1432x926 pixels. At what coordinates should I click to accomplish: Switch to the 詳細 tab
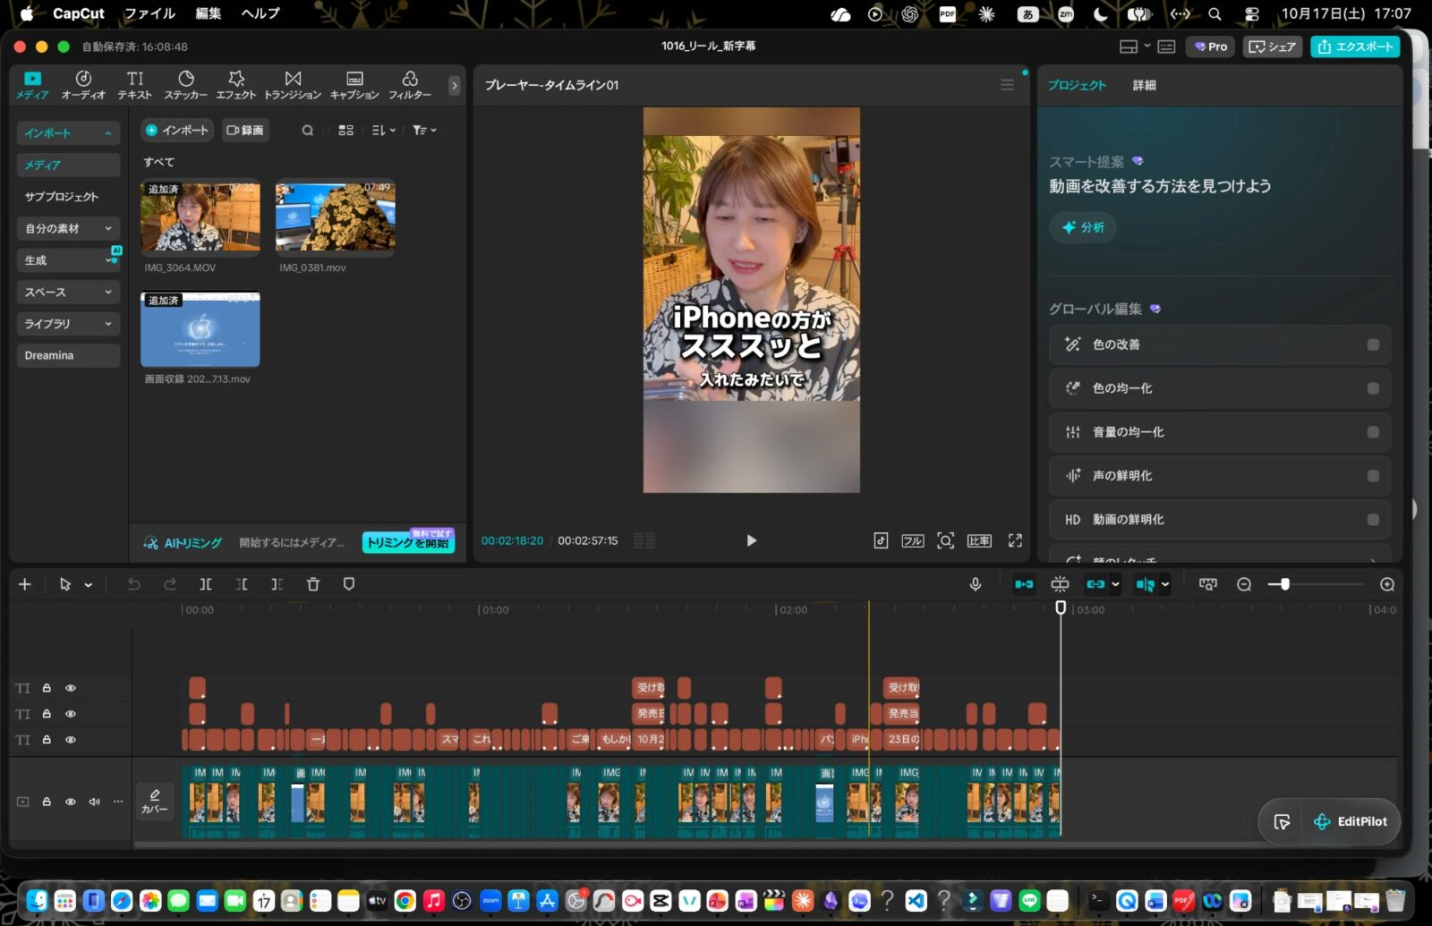[1144, 85]
